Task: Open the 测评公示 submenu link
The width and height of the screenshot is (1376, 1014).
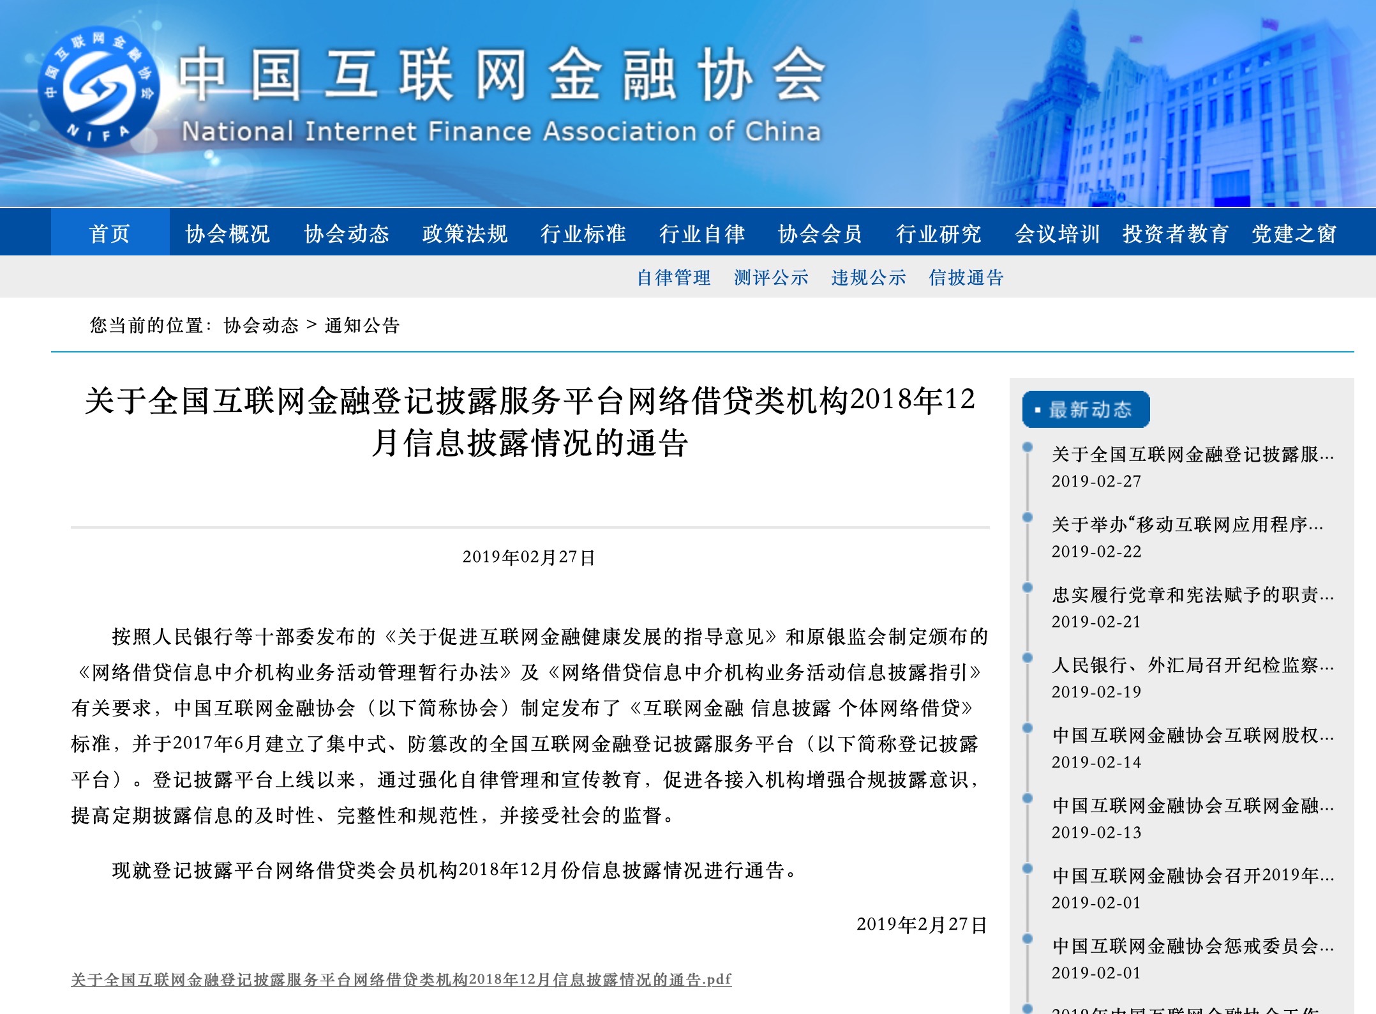Action: click(771, 278)
